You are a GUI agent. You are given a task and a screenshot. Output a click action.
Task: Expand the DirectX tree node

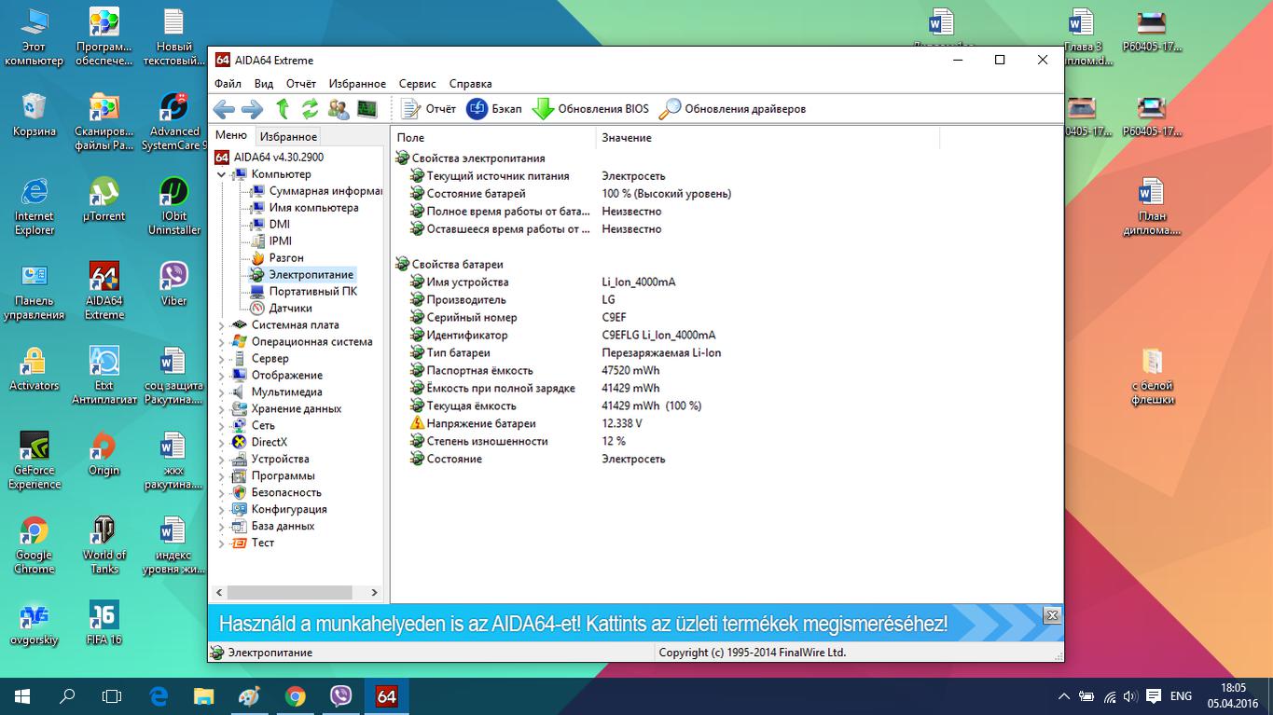(221, 443)
